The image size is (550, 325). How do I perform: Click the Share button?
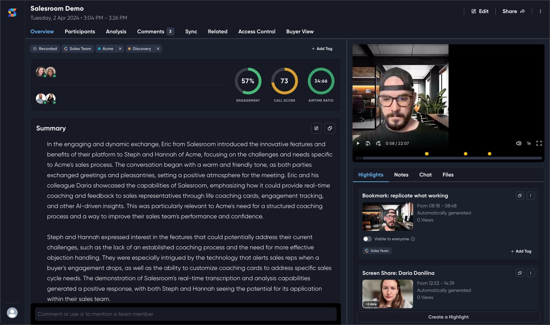pyautogui.click(x=513, y=11)
